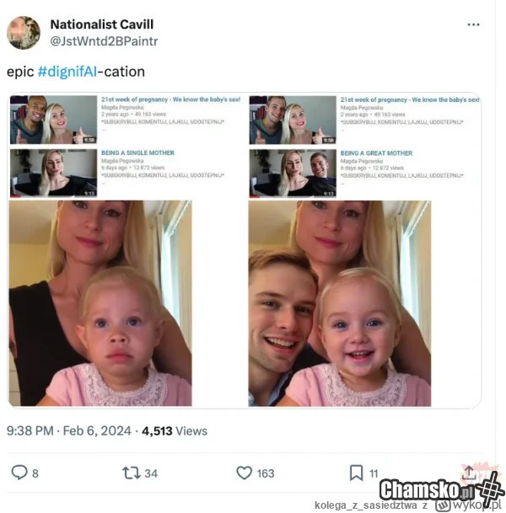This screenshot has width=506, height=513.
Task: Open the Nationalist Cavill profile avatar
Action: click(24, 32)
